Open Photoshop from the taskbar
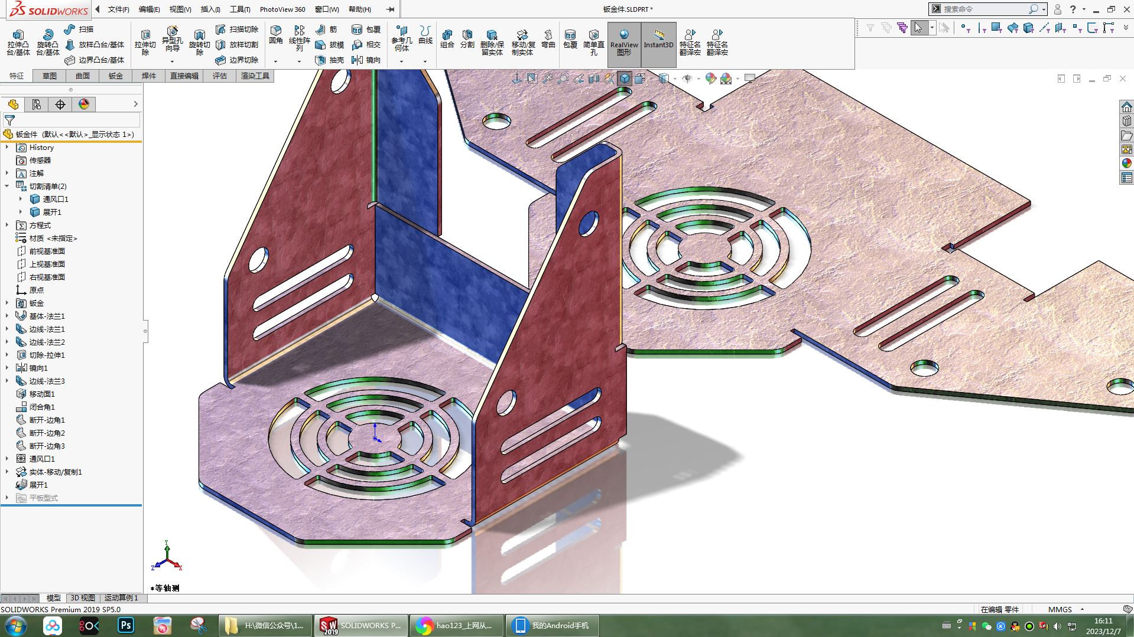This screenshot has height=637, width=1134. click(x=126, y=625)
